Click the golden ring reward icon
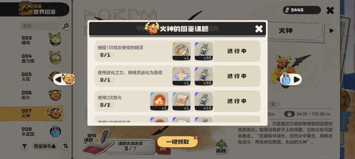The height and width of the screenshot is (159, 355). [181, 51]
